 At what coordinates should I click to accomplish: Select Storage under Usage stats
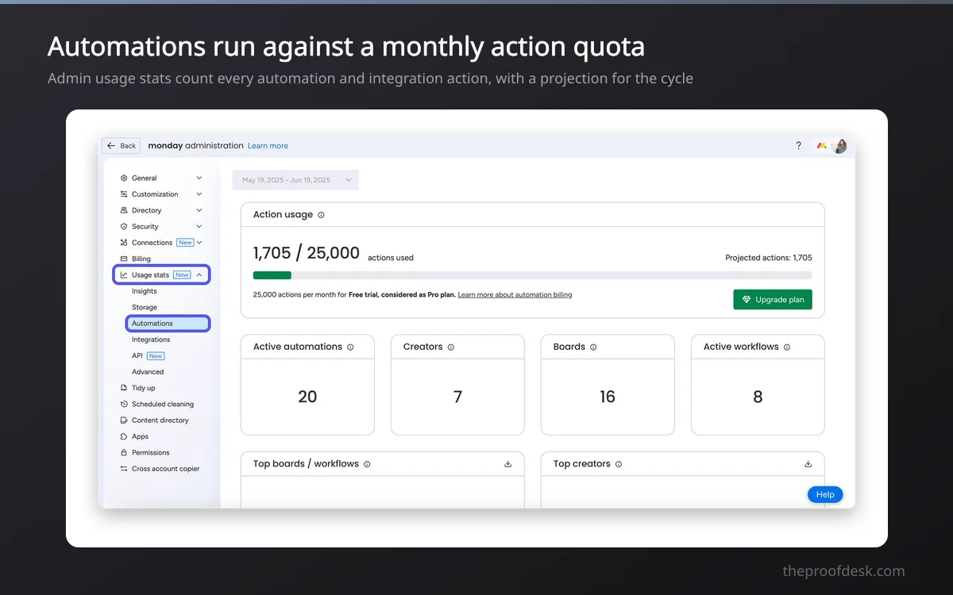click(145, 307)
